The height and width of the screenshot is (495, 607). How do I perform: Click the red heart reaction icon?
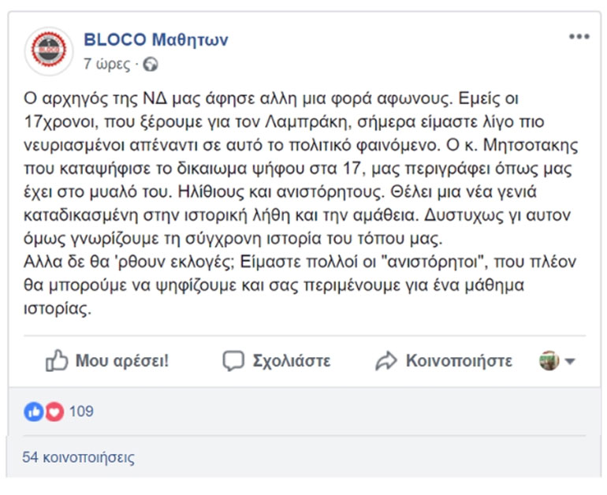click(x=53, y=411)
